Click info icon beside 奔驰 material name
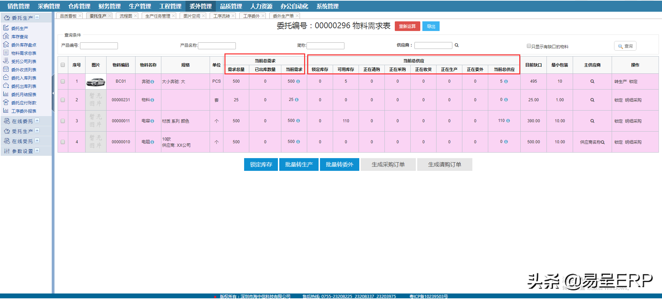 coord(152,82)
